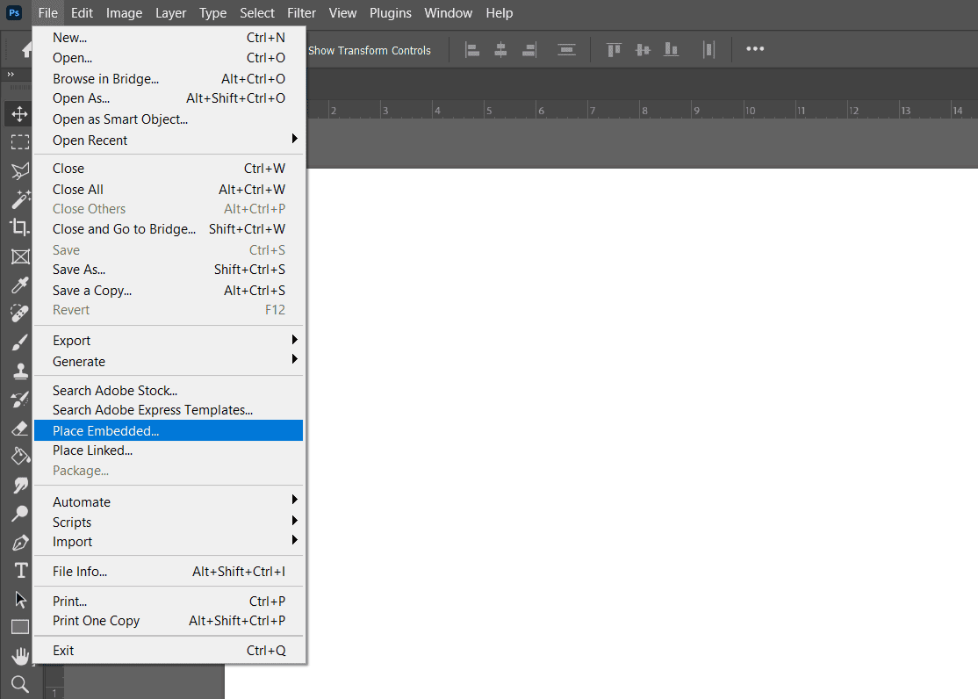Open the Help menu
The height and width of the screenshot is (699, 978).
pyautogui.click(x=499, y=13)
